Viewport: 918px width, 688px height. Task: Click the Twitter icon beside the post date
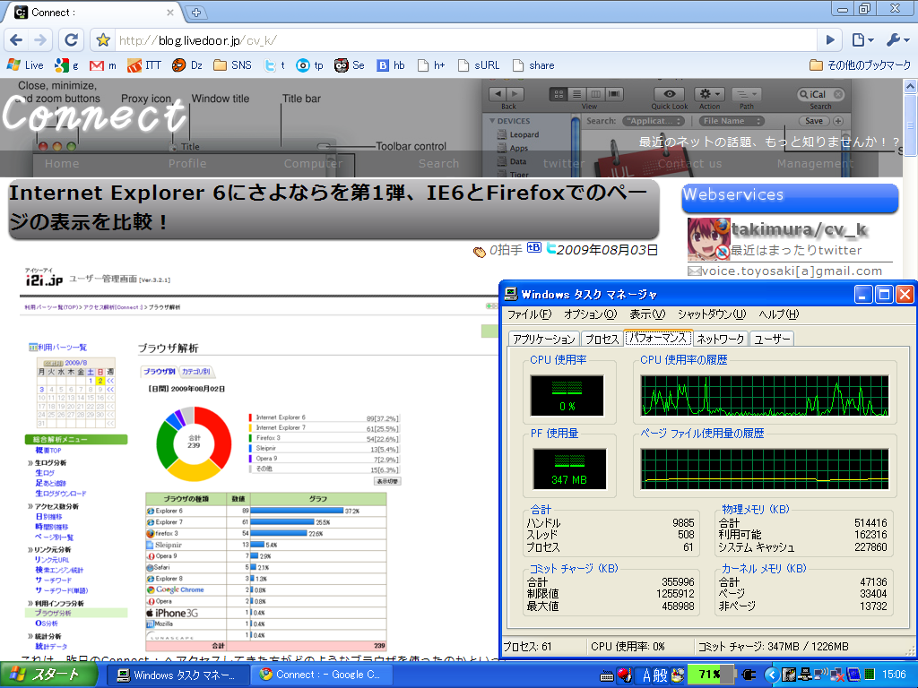click(x=551, y=248)
